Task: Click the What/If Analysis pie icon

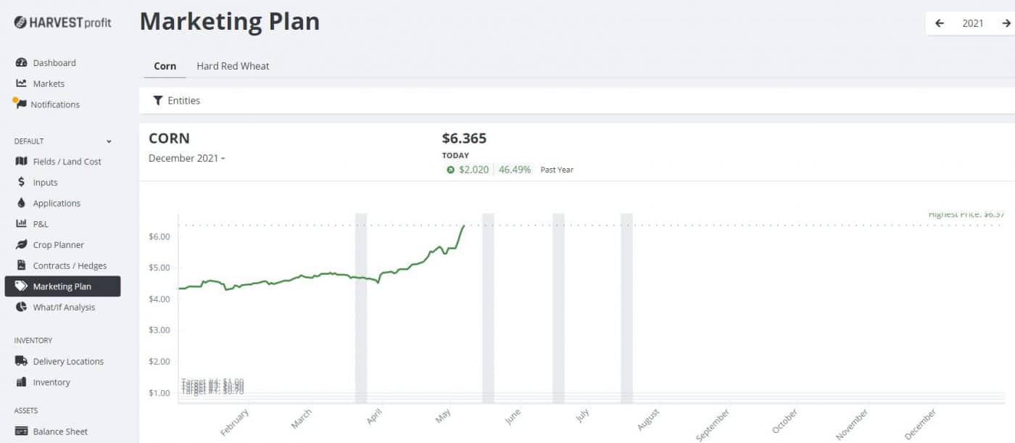Action: click(21, 307)
